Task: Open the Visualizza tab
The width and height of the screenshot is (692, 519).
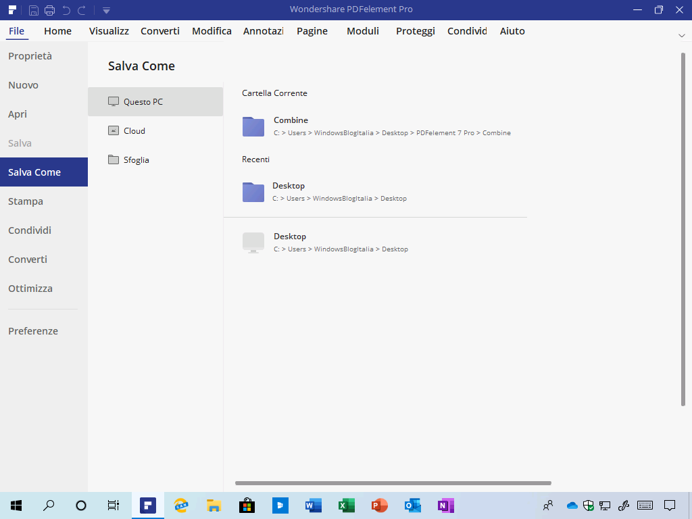Action: 109,31
